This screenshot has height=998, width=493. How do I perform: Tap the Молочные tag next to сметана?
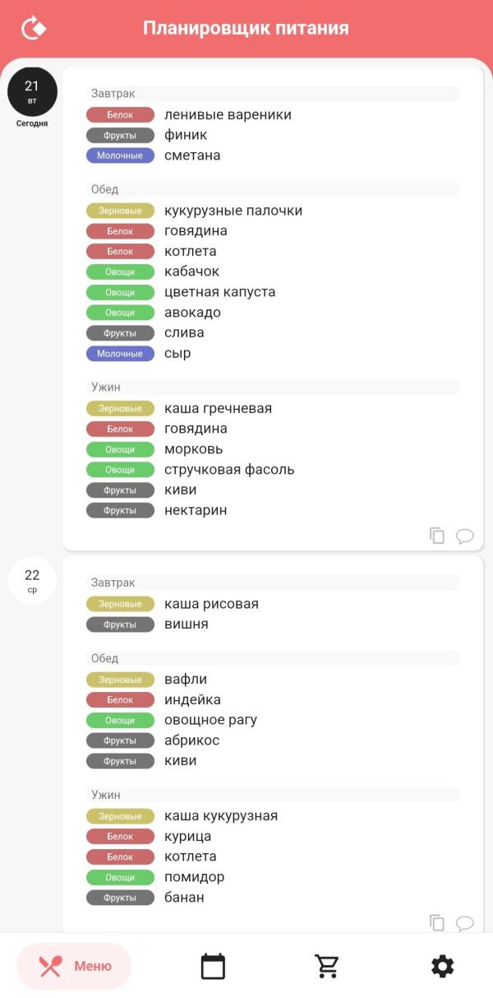tap(120, 156)
